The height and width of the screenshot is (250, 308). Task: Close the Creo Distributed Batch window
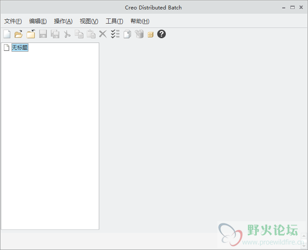301,7
